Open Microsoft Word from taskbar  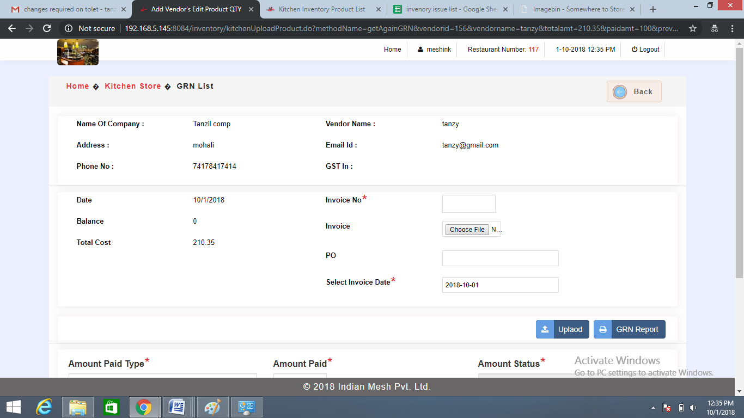click(177, 407)
